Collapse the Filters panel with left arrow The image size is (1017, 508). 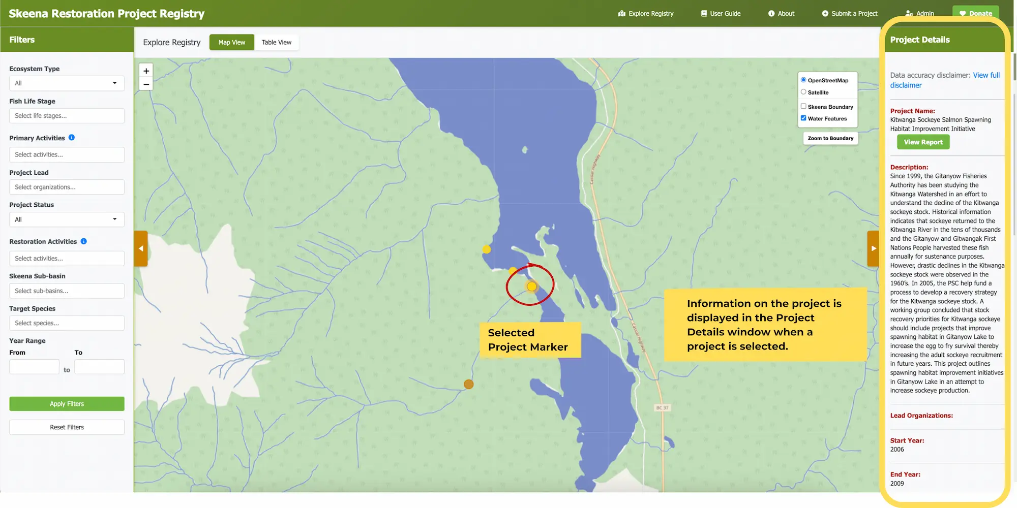(141, 248)
